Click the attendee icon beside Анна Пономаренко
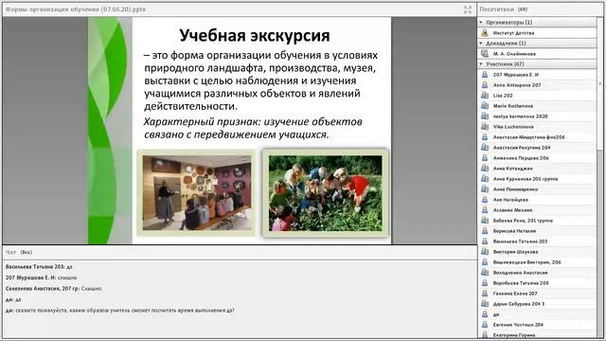This screenshot has height=341, width=606. click(x=485, y=189)
